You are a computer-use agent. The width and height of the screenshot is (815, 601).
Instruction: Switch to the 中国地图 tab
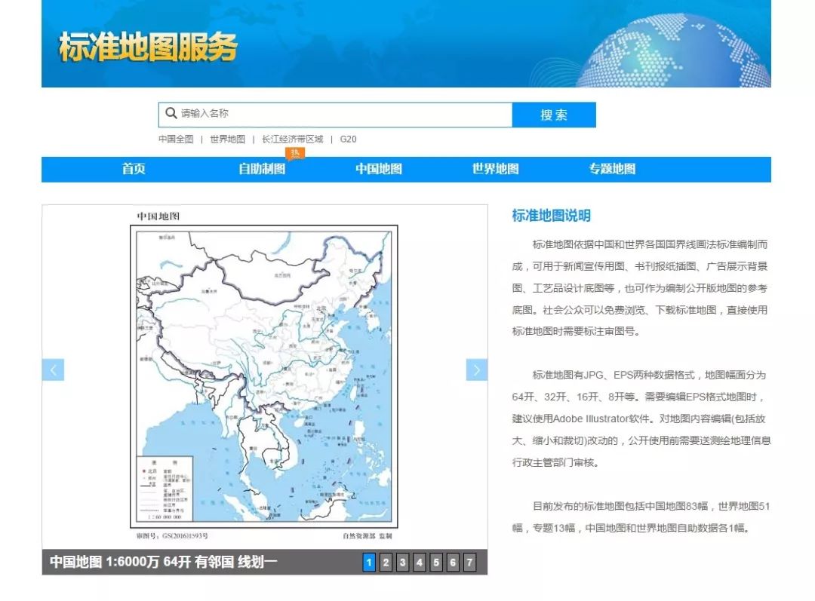pos(379,169)
